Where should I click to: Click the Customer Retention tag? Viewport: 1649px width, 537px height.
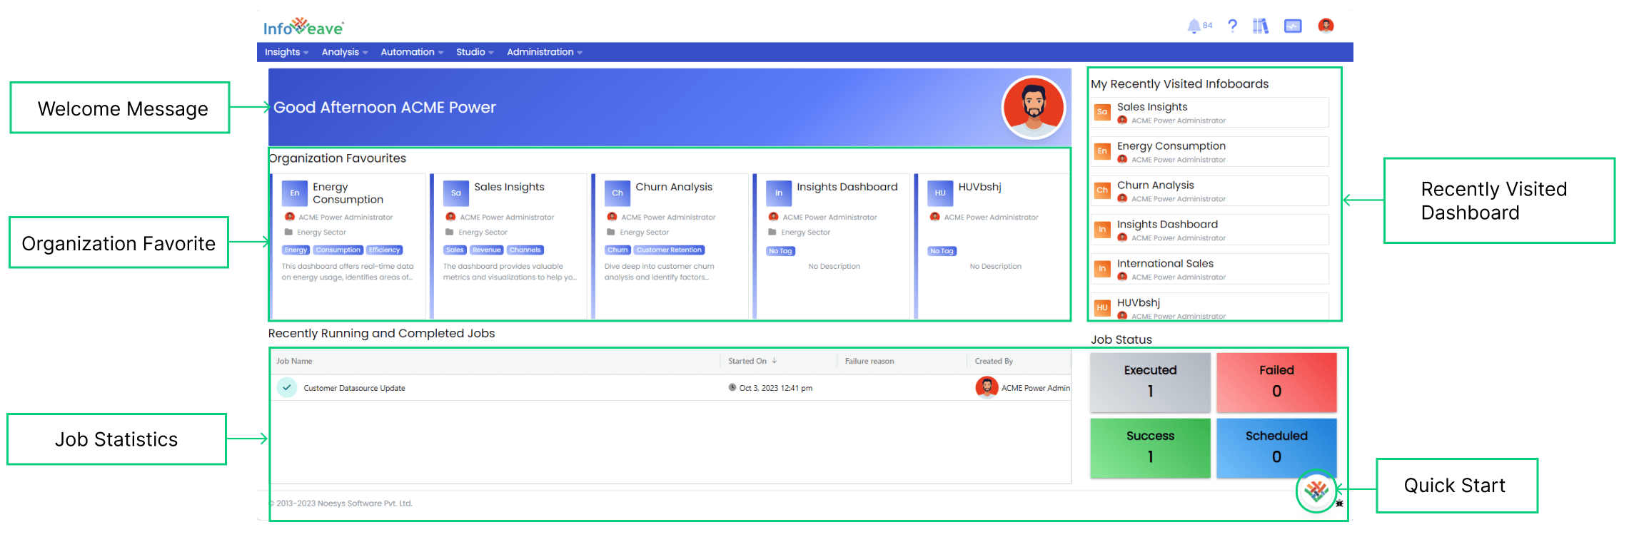[x=669, y=250]
